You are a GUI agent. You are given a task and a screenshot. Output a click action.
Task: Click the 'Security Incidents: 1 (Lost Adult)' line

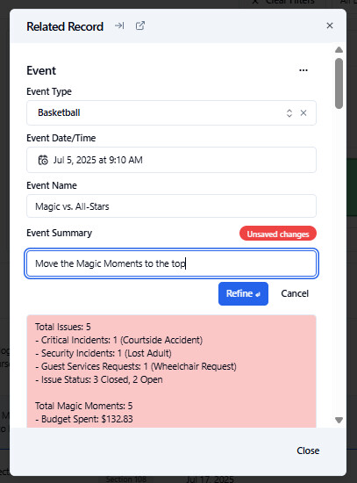point(104,353)
